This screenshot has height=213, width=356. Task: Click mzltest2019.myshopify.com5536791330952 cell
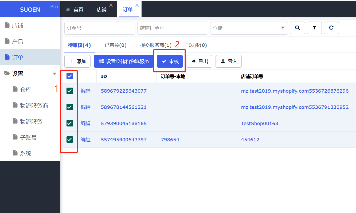(x=295, y=107)
